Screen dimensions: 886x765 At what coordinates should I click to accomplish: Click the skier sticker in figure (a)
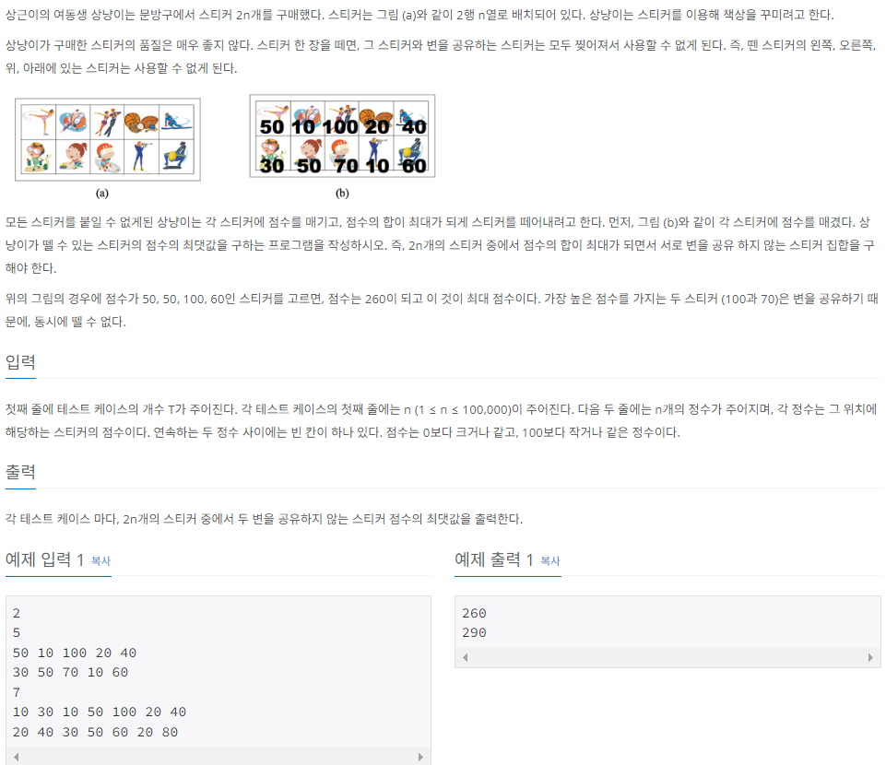point(176,121)
